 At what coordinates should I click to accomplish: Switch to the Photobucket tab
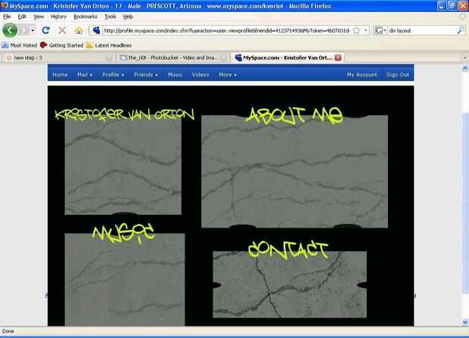tap(173, 57)
